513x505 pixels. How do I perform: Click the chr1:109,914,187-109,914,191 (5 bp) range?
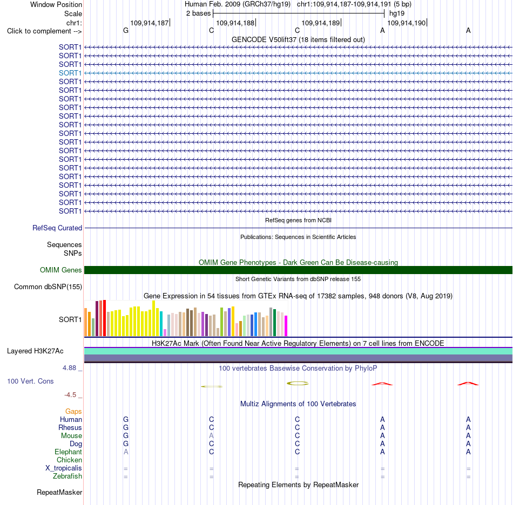tap(354, 4)
